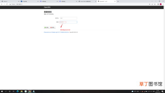Close the Breed Web tab
The image size is (165, 93).
[x=96, y=1]
